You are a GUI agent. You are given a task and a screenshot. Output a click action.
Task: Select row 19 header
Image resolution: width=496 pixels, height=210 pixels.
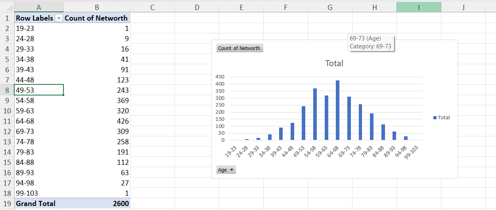7,203
